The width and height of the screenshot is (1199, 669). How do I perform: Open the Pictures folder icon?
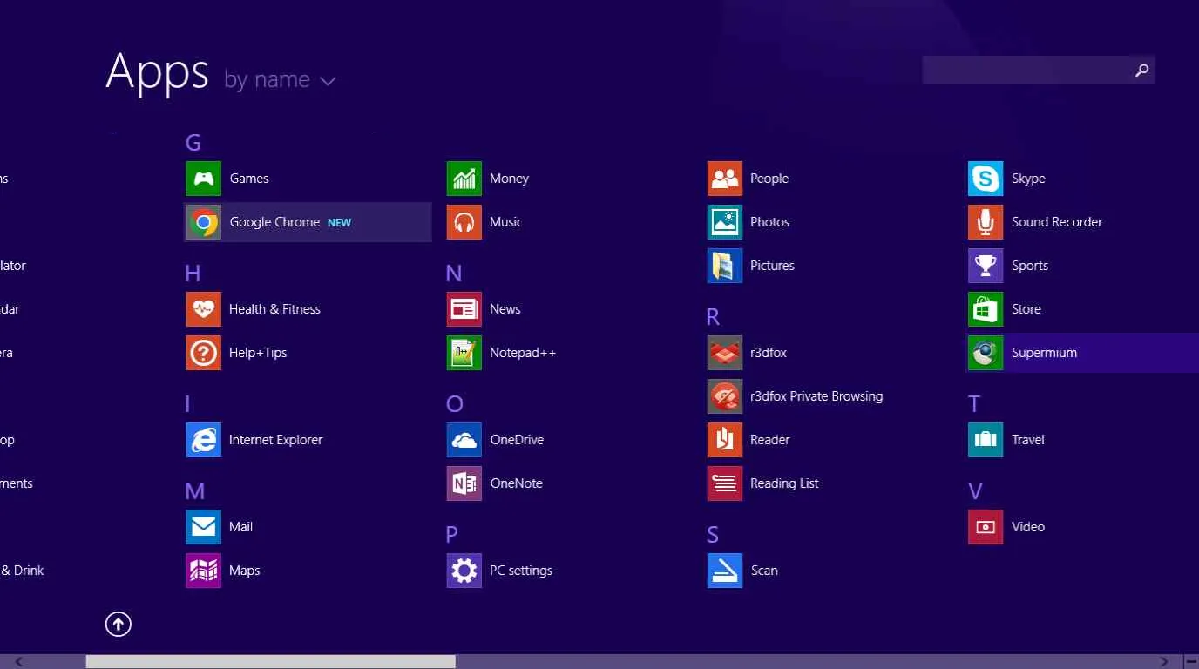pos(725,266)
